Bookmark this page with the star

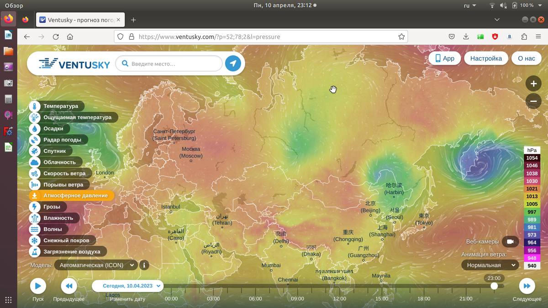[401, 37]
